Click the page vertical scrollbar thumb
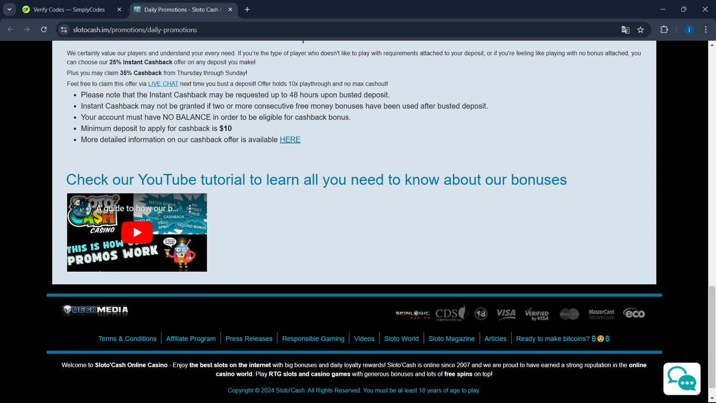 point(712,337)
